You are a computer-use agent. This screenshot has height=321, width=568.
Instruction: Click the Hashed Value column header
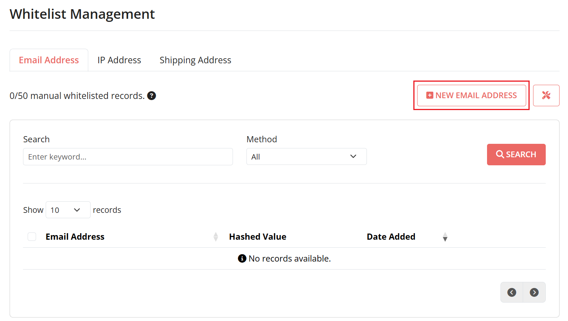pos(258,237)
